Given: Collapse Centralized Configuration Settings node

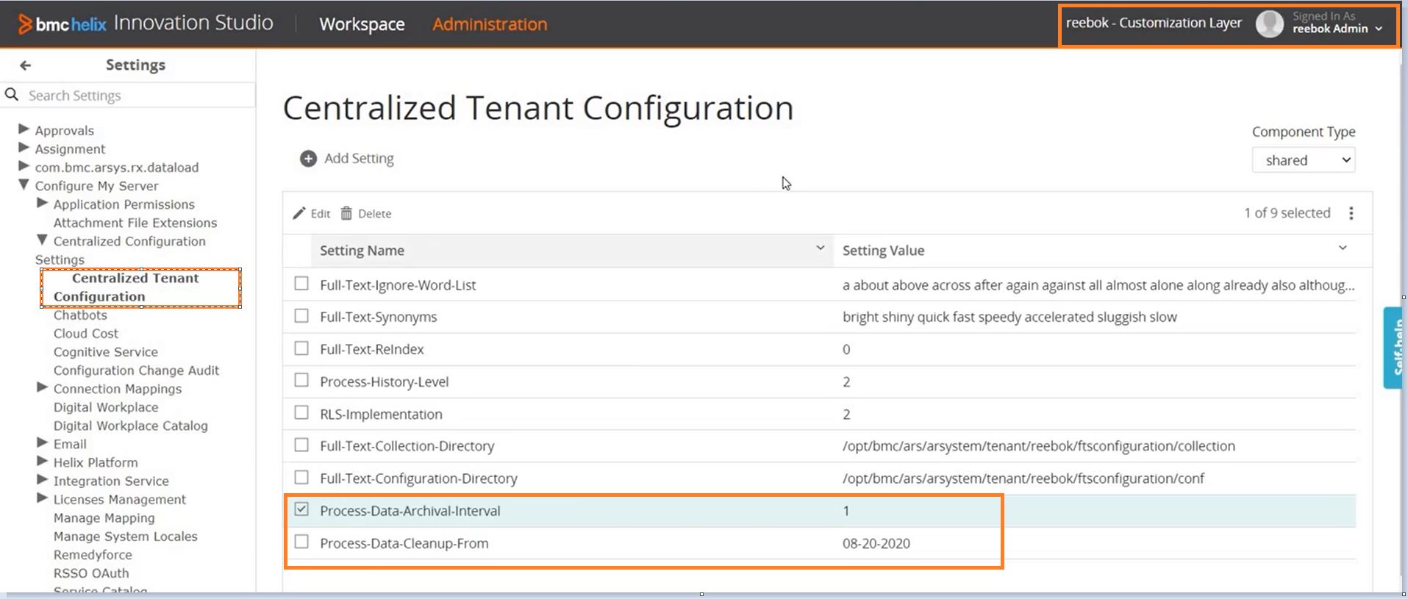Looking at the screenshot, I should coord(42,240).
